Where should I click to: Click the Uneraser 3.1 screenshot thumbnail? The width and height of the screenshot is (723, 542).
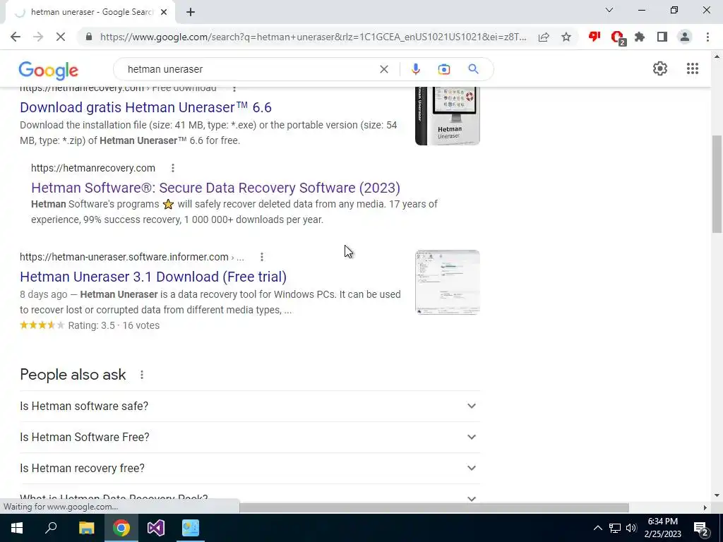(x=447, y=282)
